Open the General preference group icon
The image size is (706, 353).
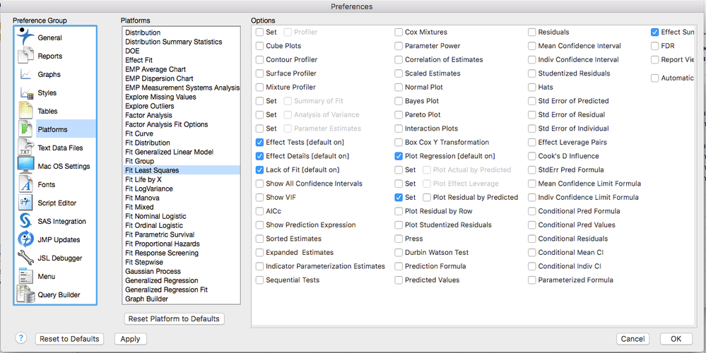click(x=25, y=37)
